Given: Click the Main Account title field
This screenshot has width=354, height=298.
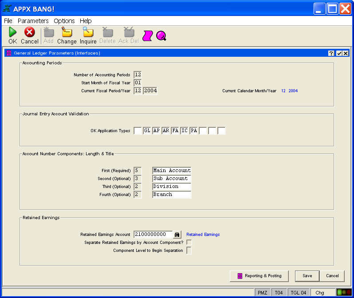Looking at the screenshot, I should [172, 170].
